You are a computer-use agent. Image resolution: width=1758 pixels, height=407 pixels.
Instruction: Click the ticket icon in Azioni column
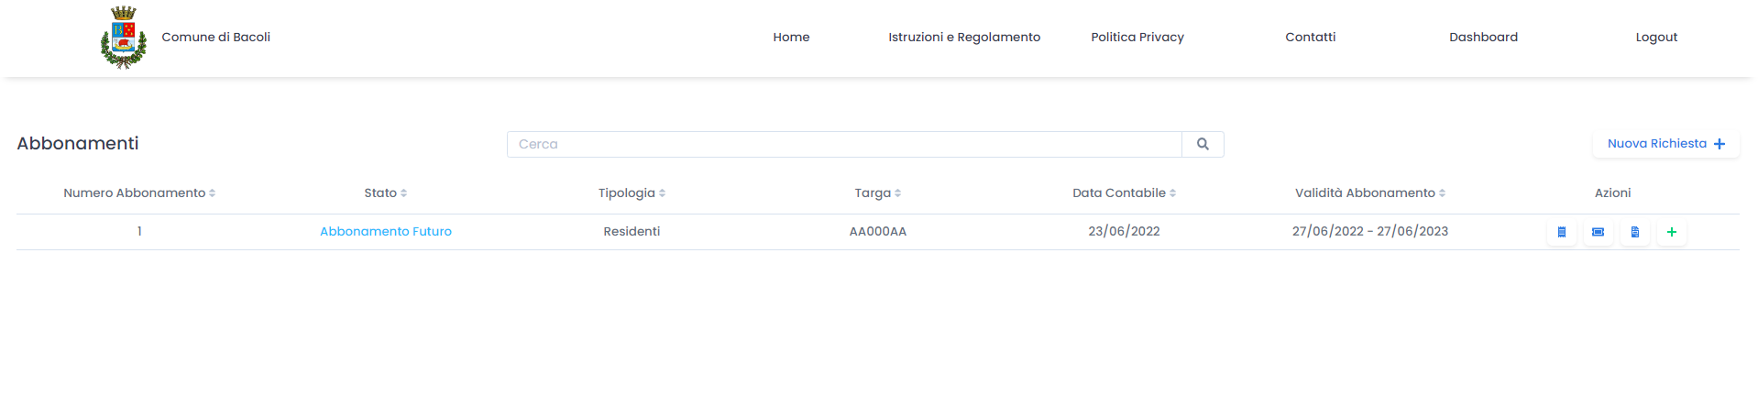coord(1598,232)
